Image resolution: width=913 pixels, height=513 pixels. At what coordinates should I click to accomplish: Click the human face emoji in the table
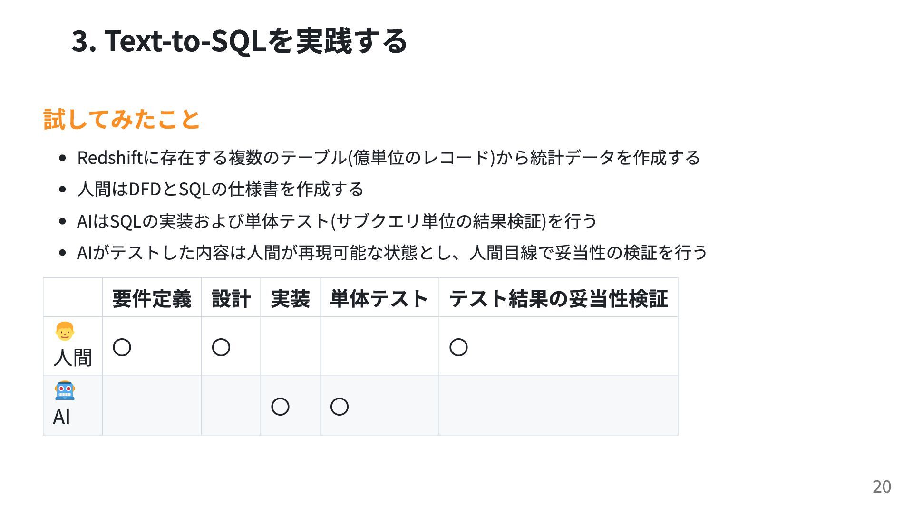[x=65, y=331]
